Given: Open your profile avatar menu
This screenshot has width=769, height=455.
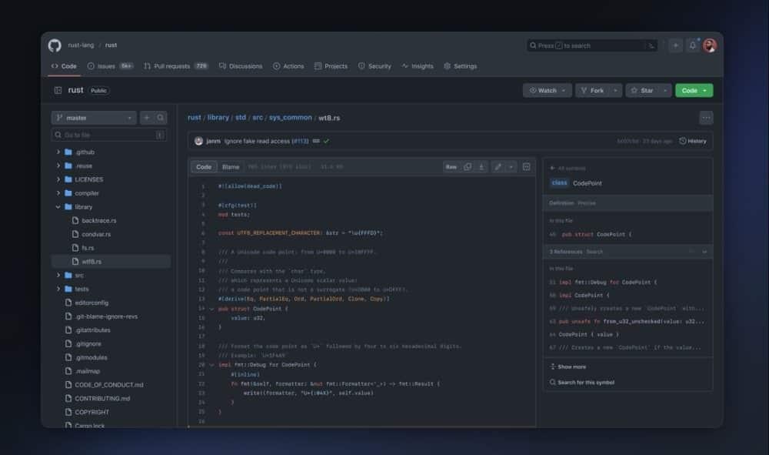Looking at the screenshot, I should [710, 45].
